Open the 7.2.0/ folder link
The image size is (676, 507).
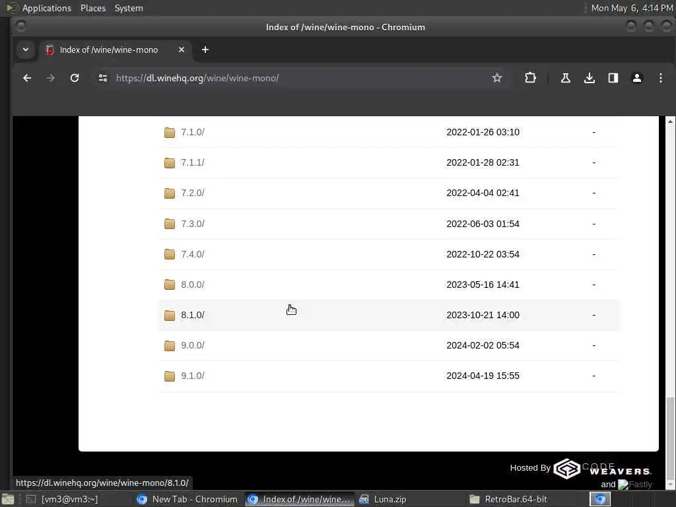pyautogui.click(x=192, y=193)
